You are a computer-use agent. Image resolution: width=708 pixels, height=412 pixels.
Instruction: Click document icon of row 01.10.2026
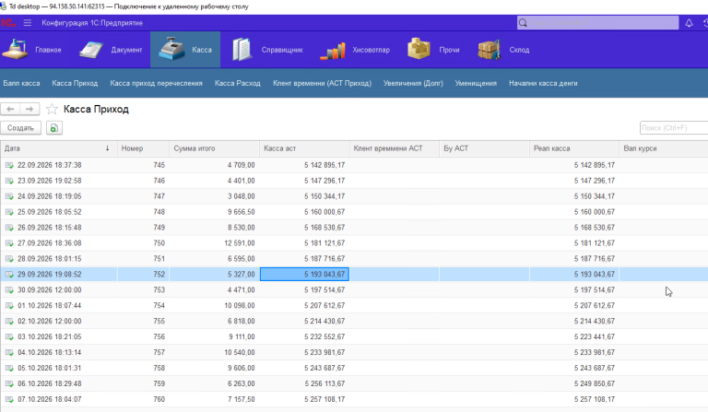tap(9, 305)
